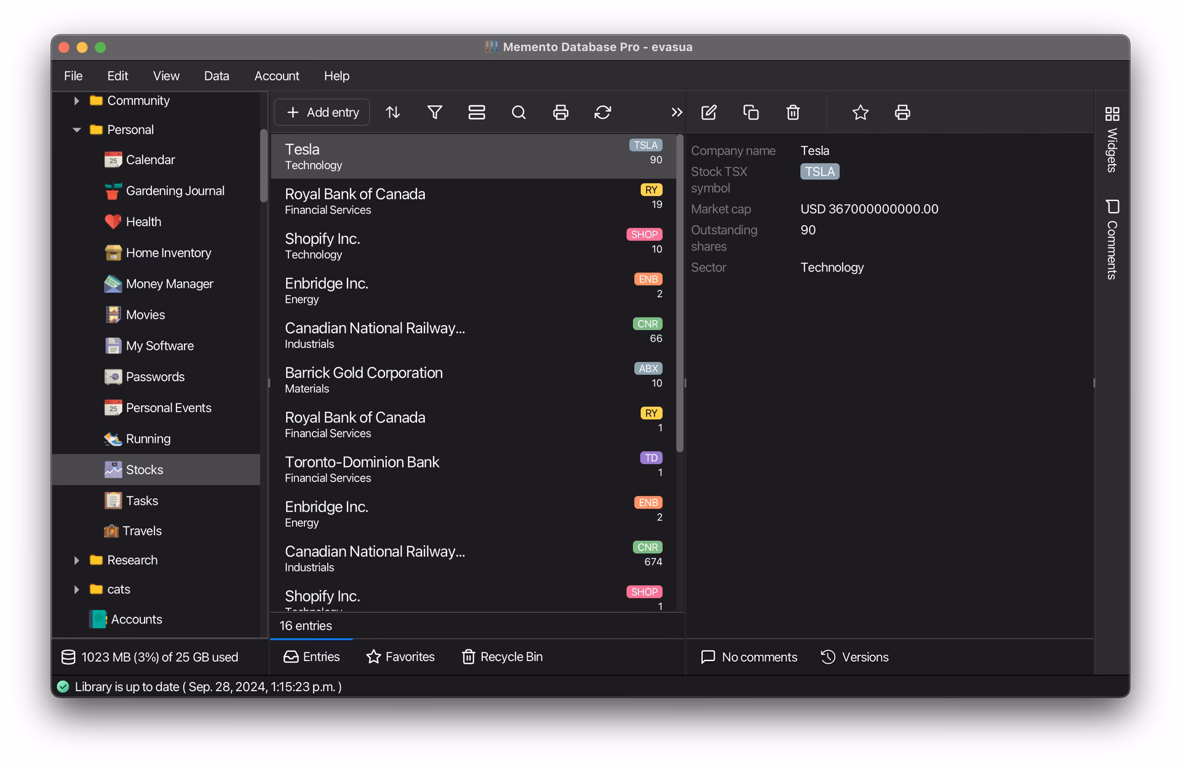1181x765 pixels.
Task: Open the File menu
Action: pyautogui.click(x=73, y=76)
